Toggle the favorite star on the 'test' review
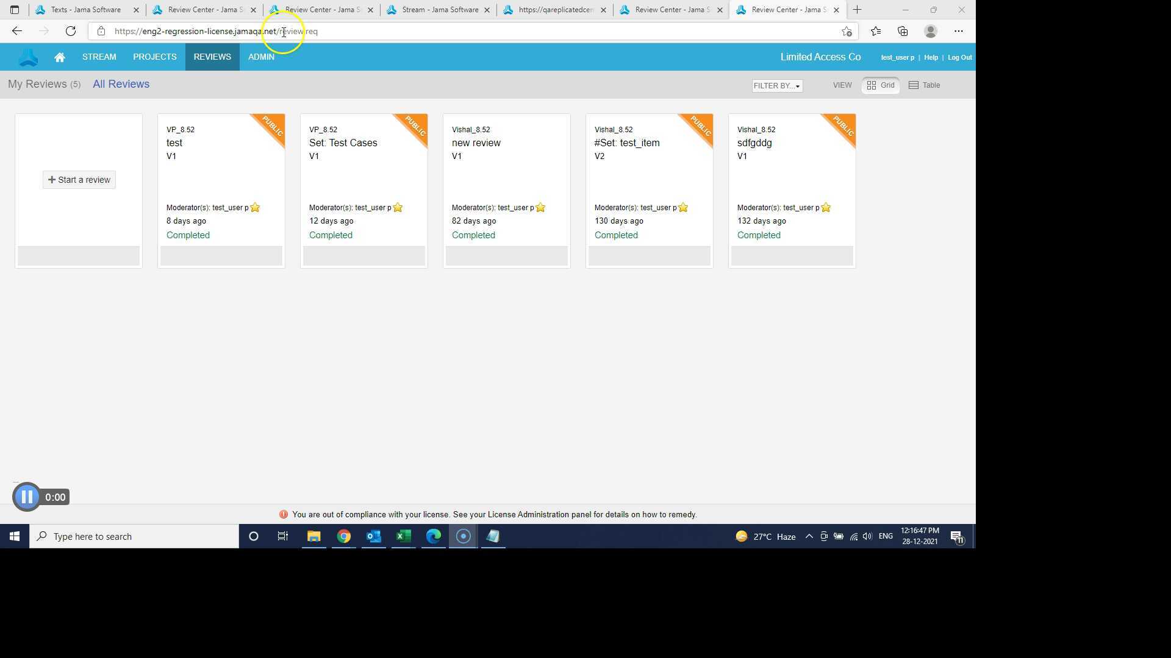The width and height of the screenshot is (1171, 658). click(x=255, y=207)
